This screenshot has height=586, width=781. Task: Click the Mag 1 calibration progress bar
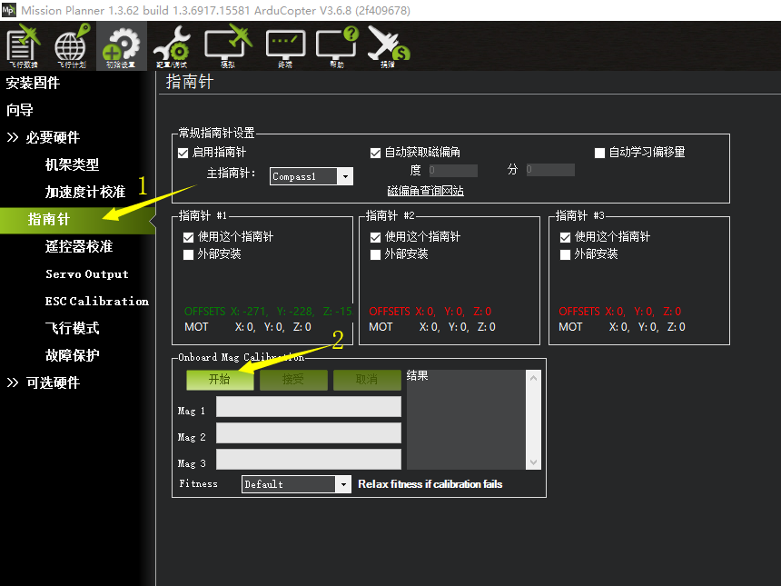[309, 407]
